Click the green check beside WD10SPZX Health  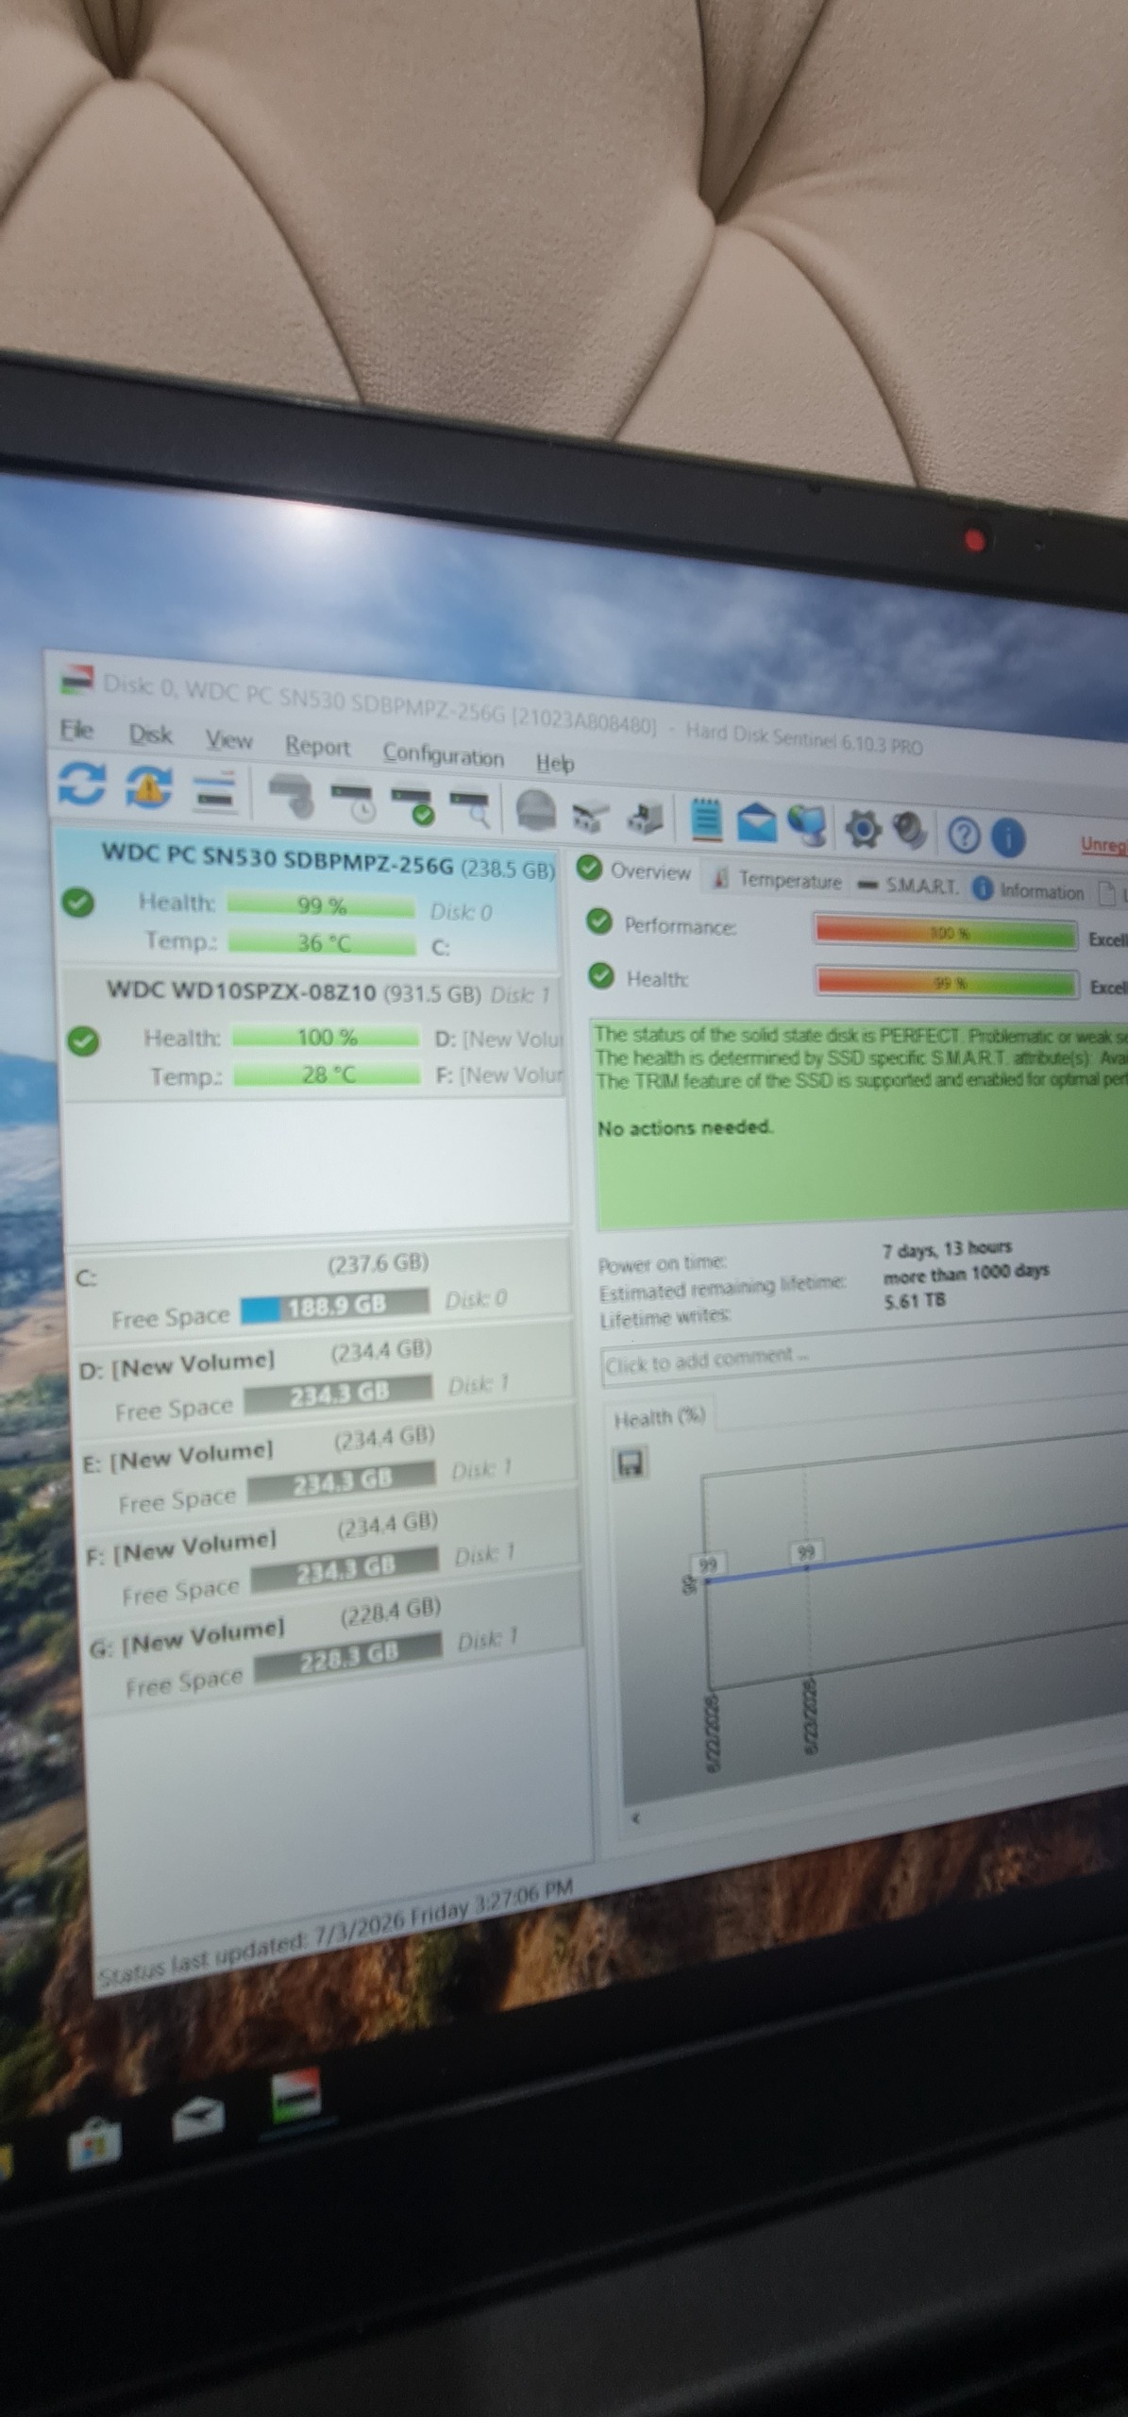(x=83, y=1041)
